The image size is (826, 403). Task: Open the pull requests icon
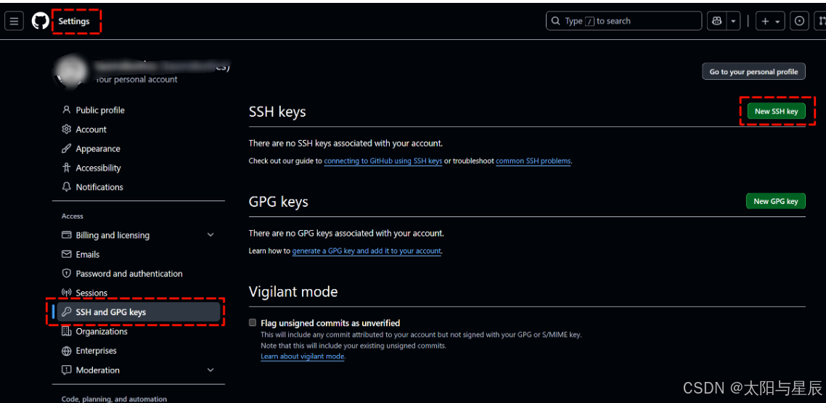pyautogui.click(x=820, y=21)
